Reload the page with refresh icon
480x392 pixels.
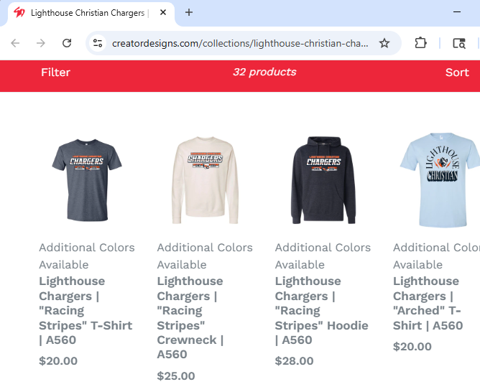tap(67, 43)
